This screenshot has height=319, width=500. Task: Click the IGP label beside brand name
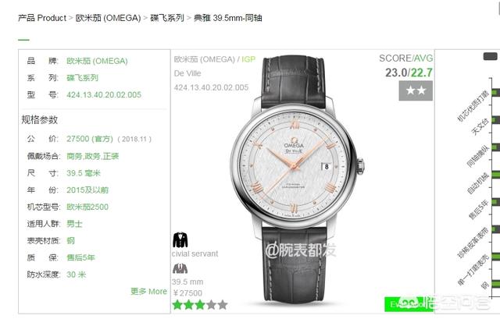pyautogui.click(x=248, y=59)
